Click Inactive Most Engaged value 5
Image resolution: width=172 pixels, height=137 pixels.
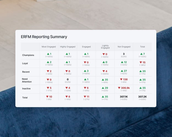pyautogui.click(x=51, y=88)
